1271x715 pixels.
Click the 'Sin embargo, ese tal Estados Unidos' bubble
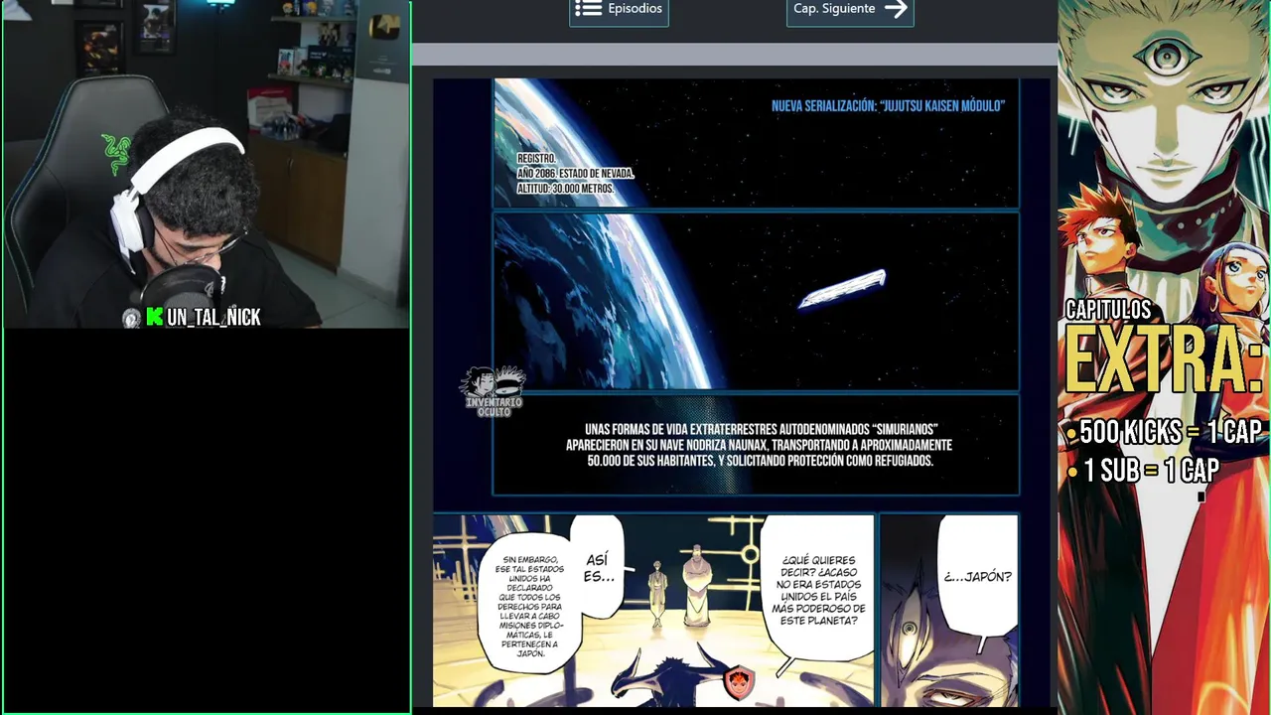point(531,606)
